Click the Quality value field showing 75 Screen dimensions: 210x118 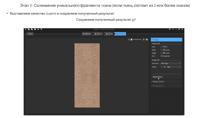point(163,67)
